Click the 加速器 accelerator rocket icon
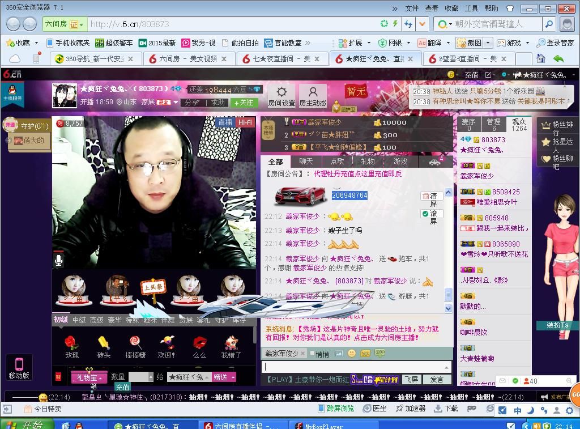580x429 pixels. pos(411,408)
